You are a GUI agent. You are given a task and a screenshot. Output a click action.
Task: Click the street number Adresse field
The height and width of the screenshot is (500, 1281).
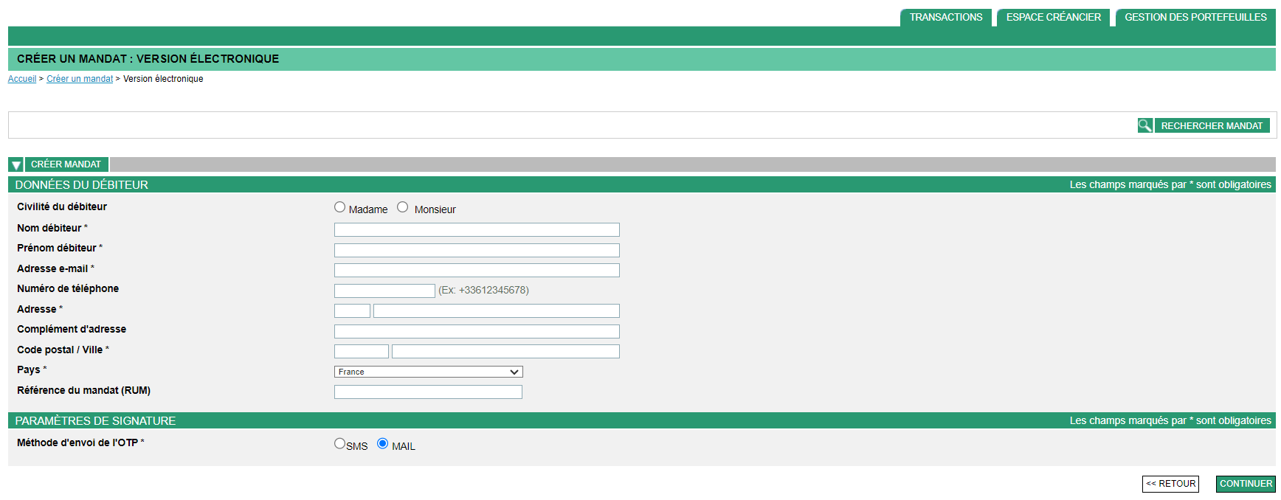[x=352, y=310]
